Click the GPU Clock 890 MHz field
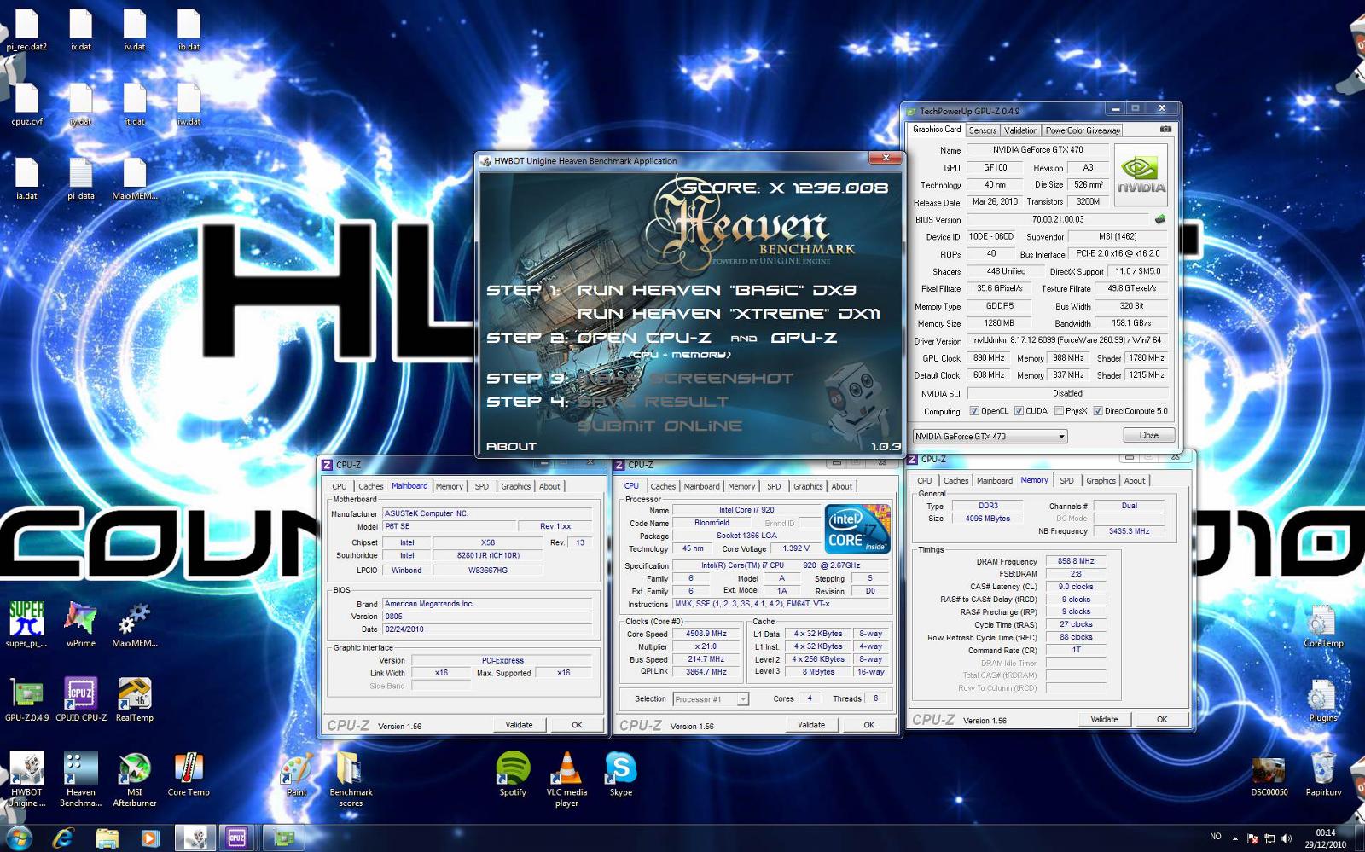This screenshot has height=852, width=1365. coord(989,358)
